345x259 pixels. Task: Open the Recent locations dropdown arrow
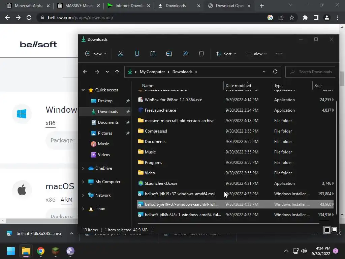coord(107,72)
